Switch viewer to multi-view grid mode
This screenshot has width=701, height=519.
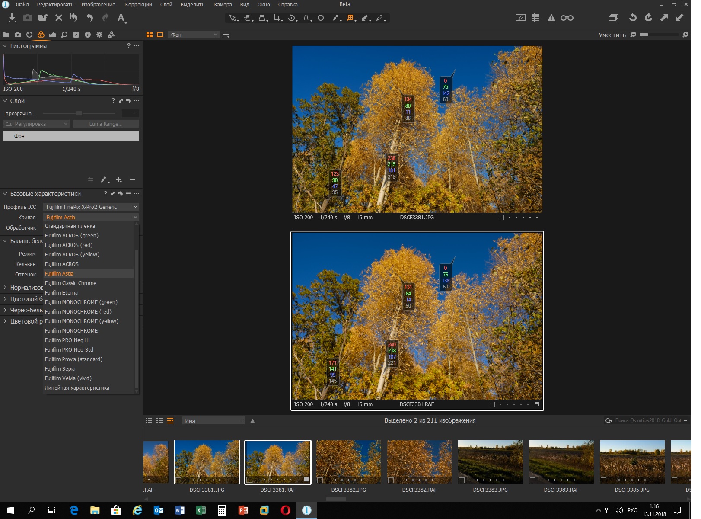point(150,35)
